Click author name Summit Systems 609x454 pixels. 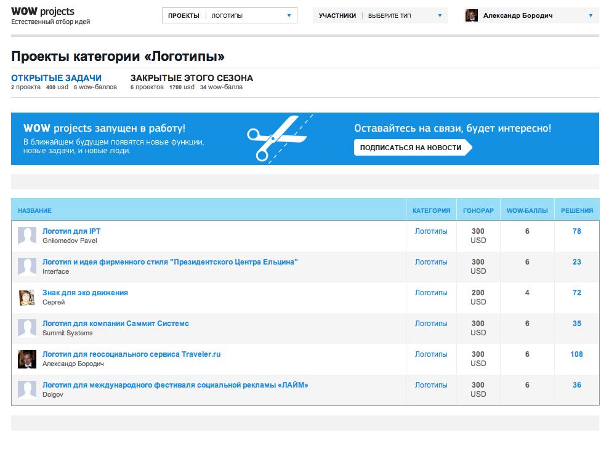(68, 333)
